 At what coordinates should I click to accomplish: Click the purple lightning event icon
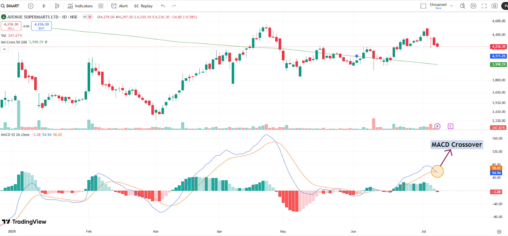(437, 126)
